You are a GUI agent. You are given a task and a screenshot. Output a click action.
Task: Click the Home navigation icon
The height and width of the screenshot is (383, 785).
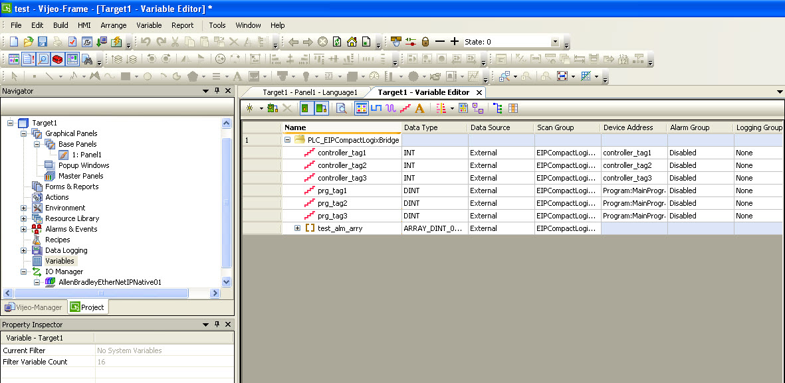(x=352, y=42)
